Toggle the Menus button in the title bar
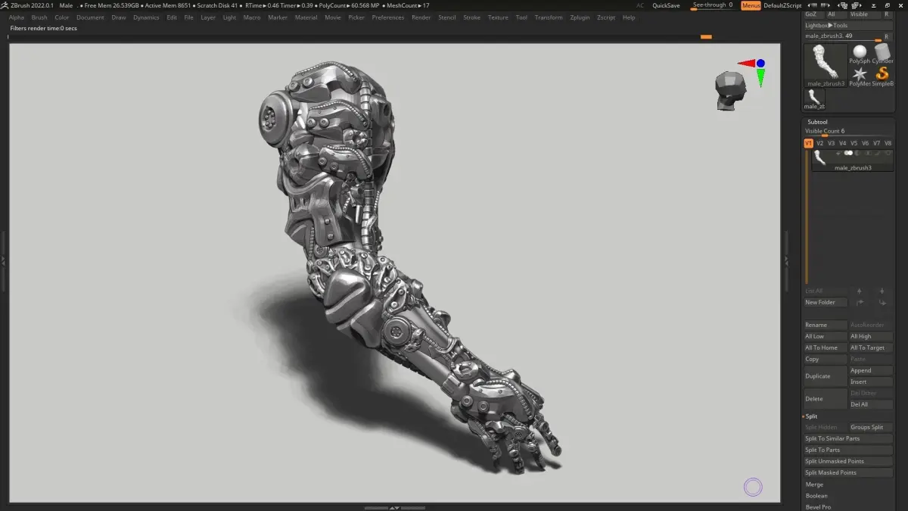The width and height of the screenshot is (908, 511). tap(751, 5)
